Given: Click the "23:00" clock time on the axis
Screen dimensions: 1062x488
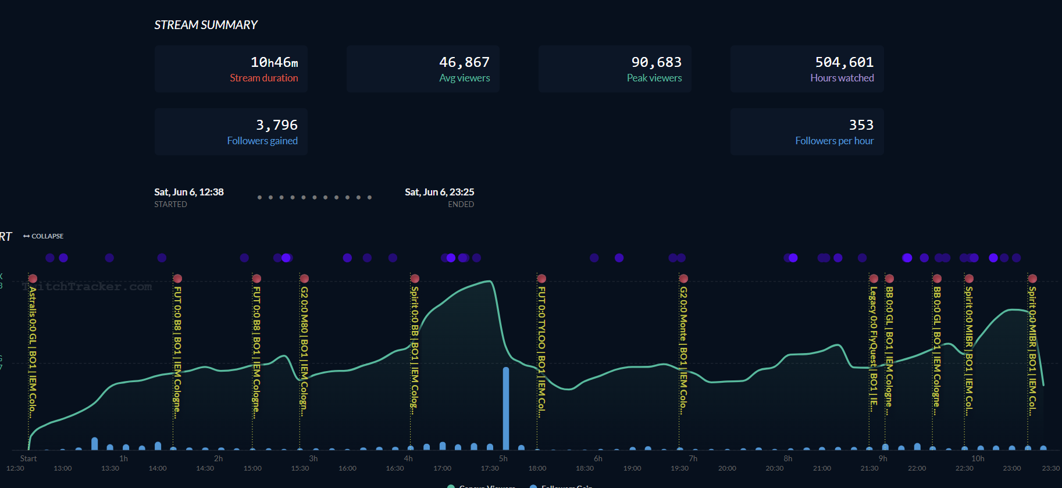Looking at the screenshot, I should click(x=1012, y=468).
